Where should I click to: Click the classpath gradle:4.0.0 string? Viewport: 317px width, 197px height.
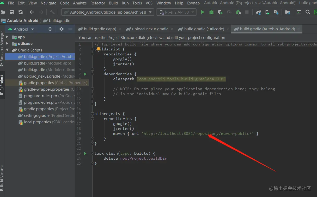181,79
